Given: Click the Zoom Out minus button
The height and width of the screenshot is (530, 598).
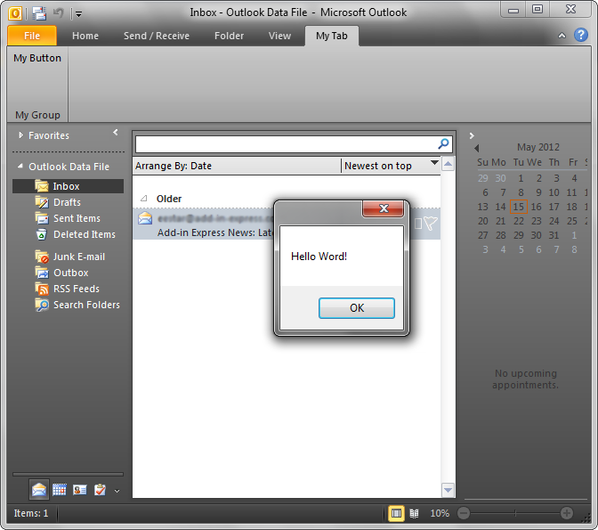Looking at the screenshot, I should point(464,513).
